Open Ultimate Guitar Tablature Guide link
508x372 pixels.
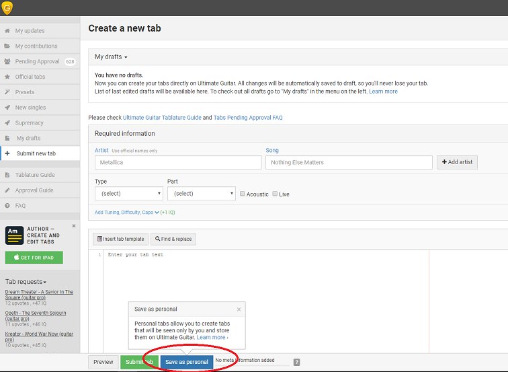(162, 118)
